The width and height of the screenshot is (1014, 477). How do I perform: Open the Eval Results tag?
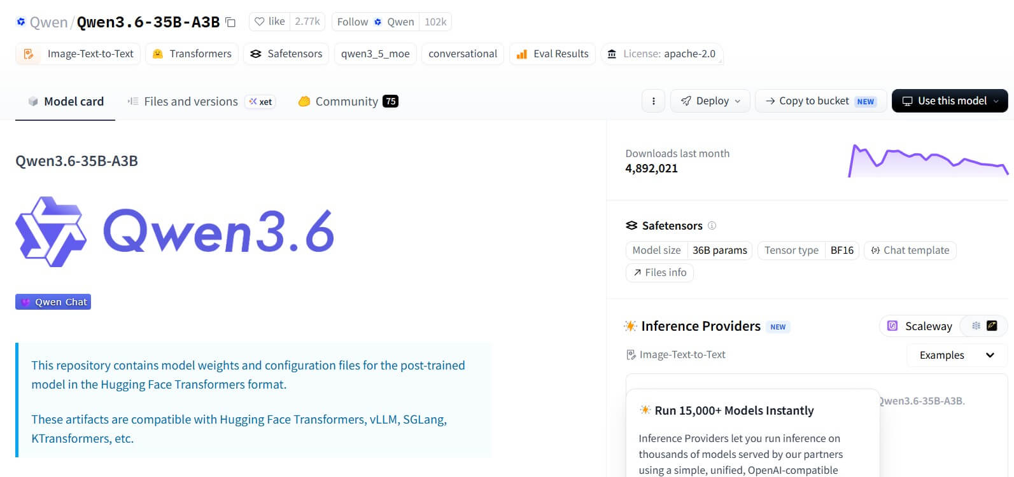[x=553, y=53]
